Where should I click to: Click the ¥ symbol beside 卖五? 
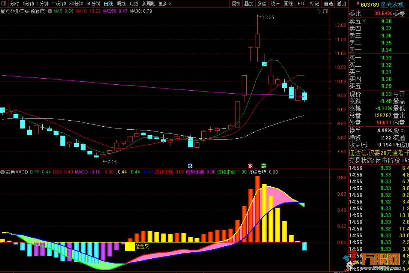click(364, 21)
